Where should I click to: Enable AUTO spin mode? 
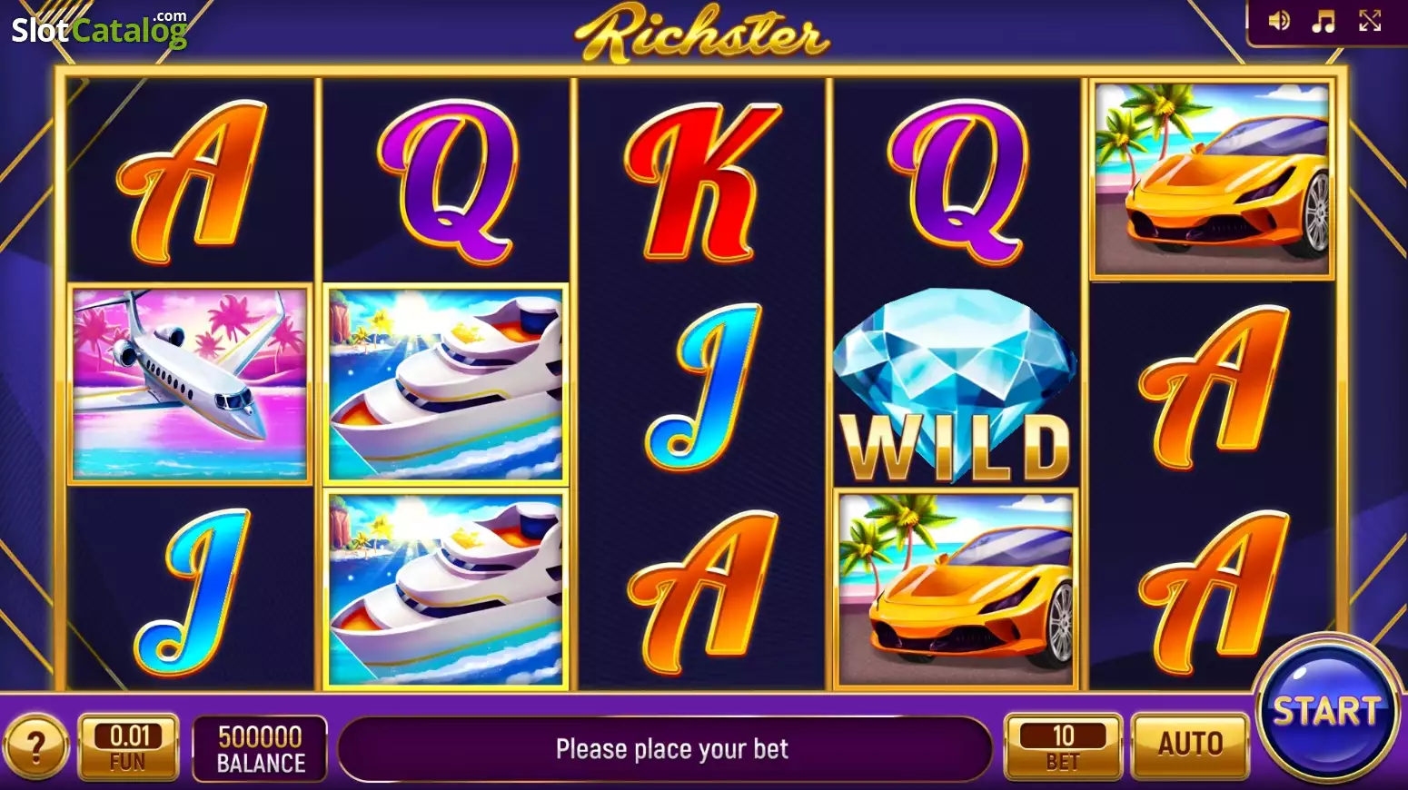pos(1190,746)
